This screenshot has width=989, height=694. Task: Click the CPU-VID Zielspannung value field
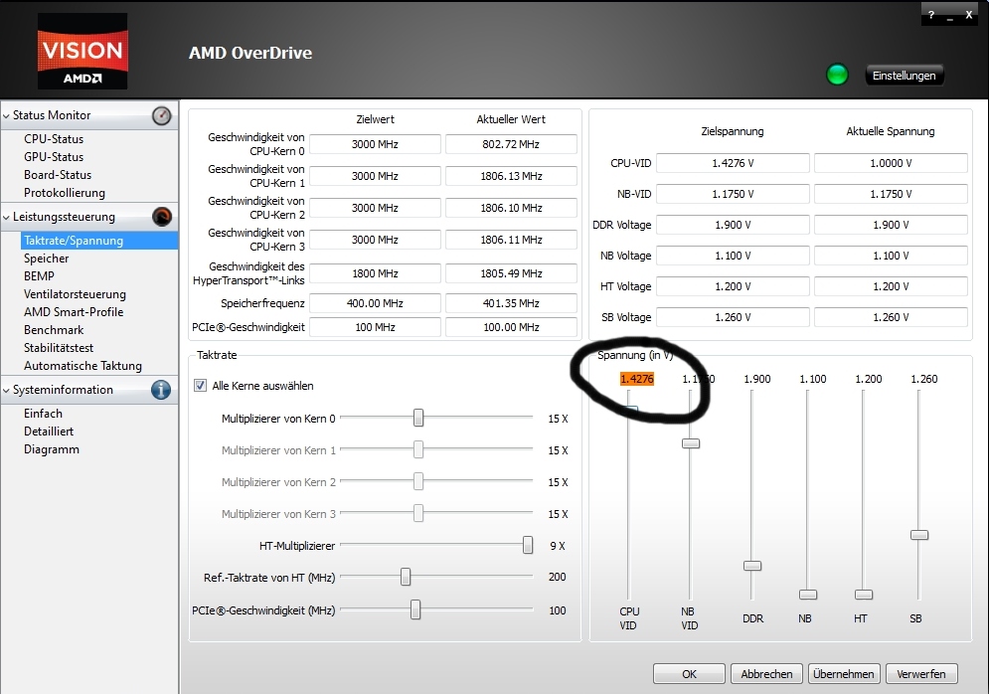[733, 163]
